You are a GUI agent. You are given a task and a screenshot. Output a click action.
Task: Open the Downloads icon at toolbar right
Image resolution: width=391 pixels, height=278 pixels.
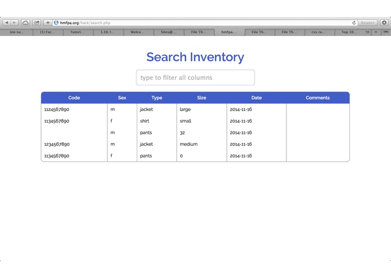(384, 23)
